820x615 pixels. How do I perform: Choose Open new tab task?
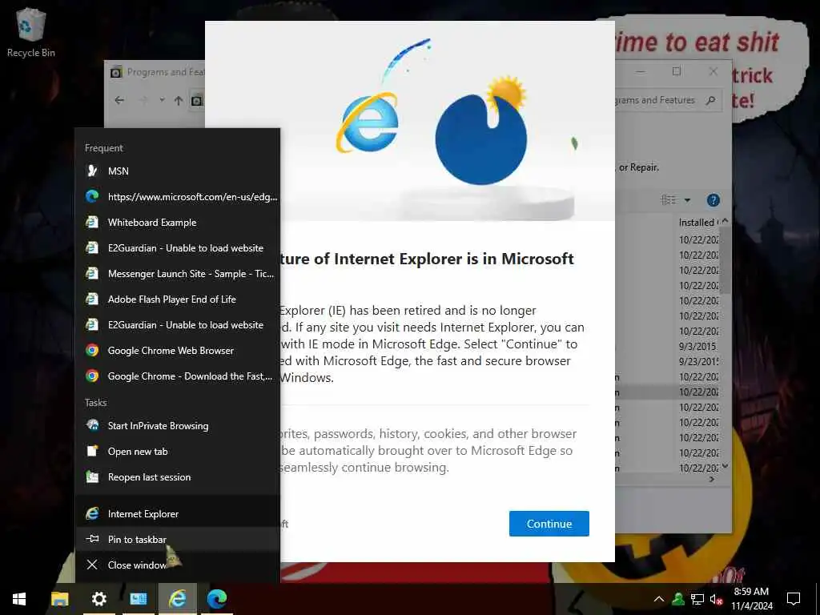tap(178, 452)
